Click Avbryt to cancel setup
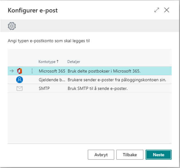Screen dimensions: 180x168 pyautogui.click(x=101, y=155)
